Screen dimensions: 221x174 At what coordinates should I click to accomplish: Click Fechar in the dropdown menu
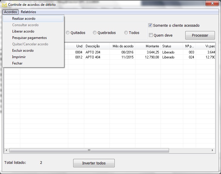pyautogui.click(x=17, y=63)
